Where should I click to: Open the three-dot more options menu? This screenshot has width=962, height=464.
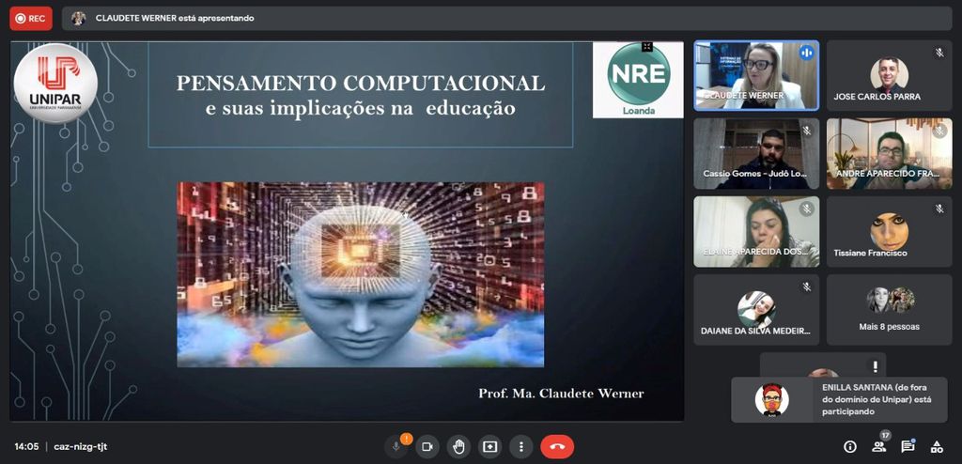coord(520,447)
